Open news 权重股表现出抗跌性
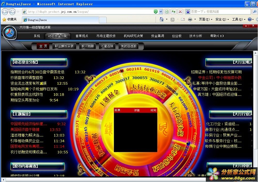 point(27,94)
